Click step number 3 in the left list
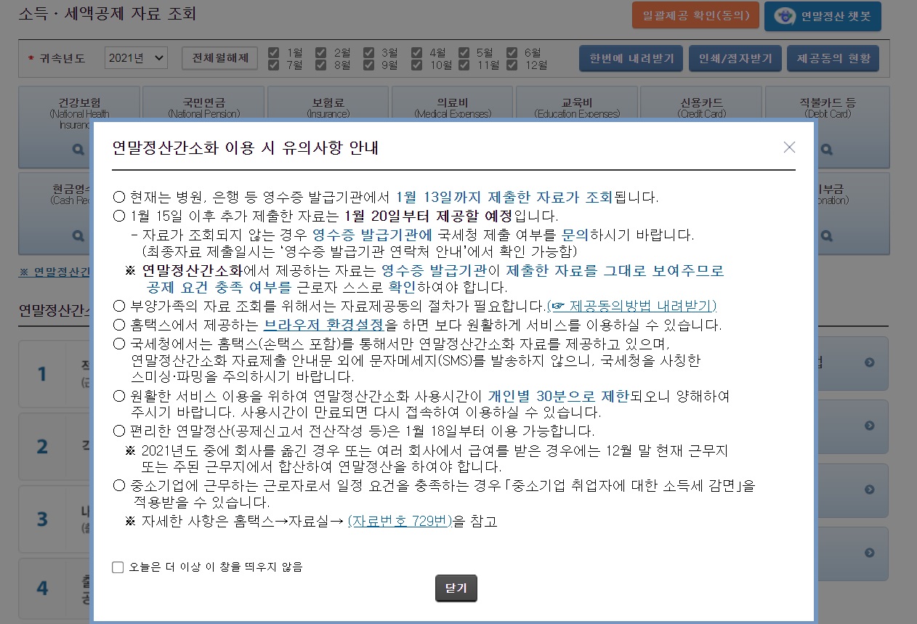The image size is (917, 624). tap(42, 519)
